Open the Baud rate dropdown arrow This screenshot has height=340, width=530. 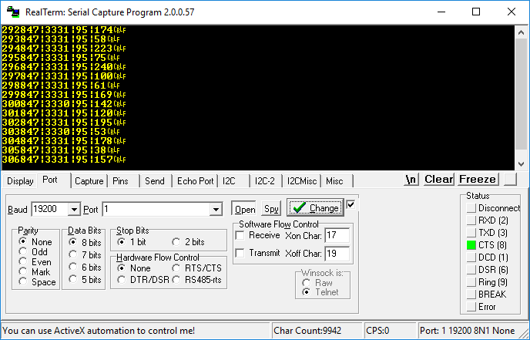(74, 210)
